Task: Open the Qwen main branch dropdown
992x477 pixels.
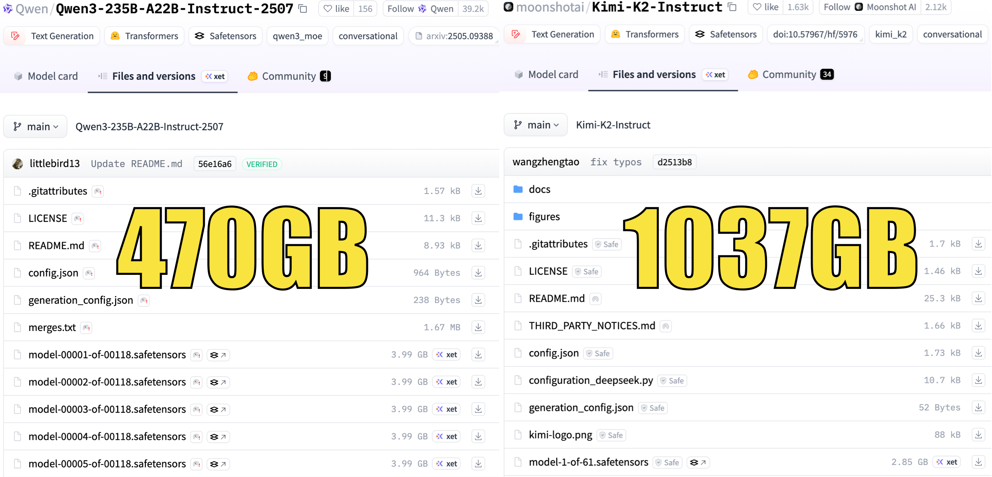Action: tap(36, 127)
